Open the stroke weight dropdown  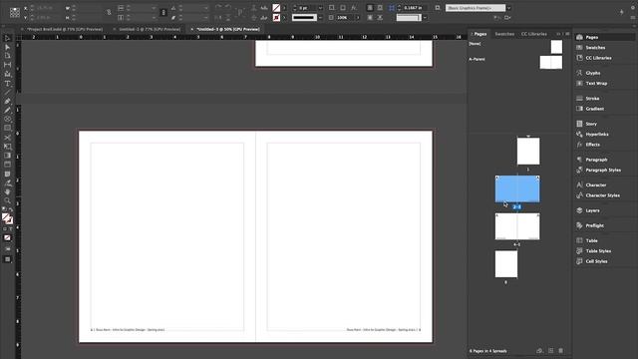click(320, 8)
